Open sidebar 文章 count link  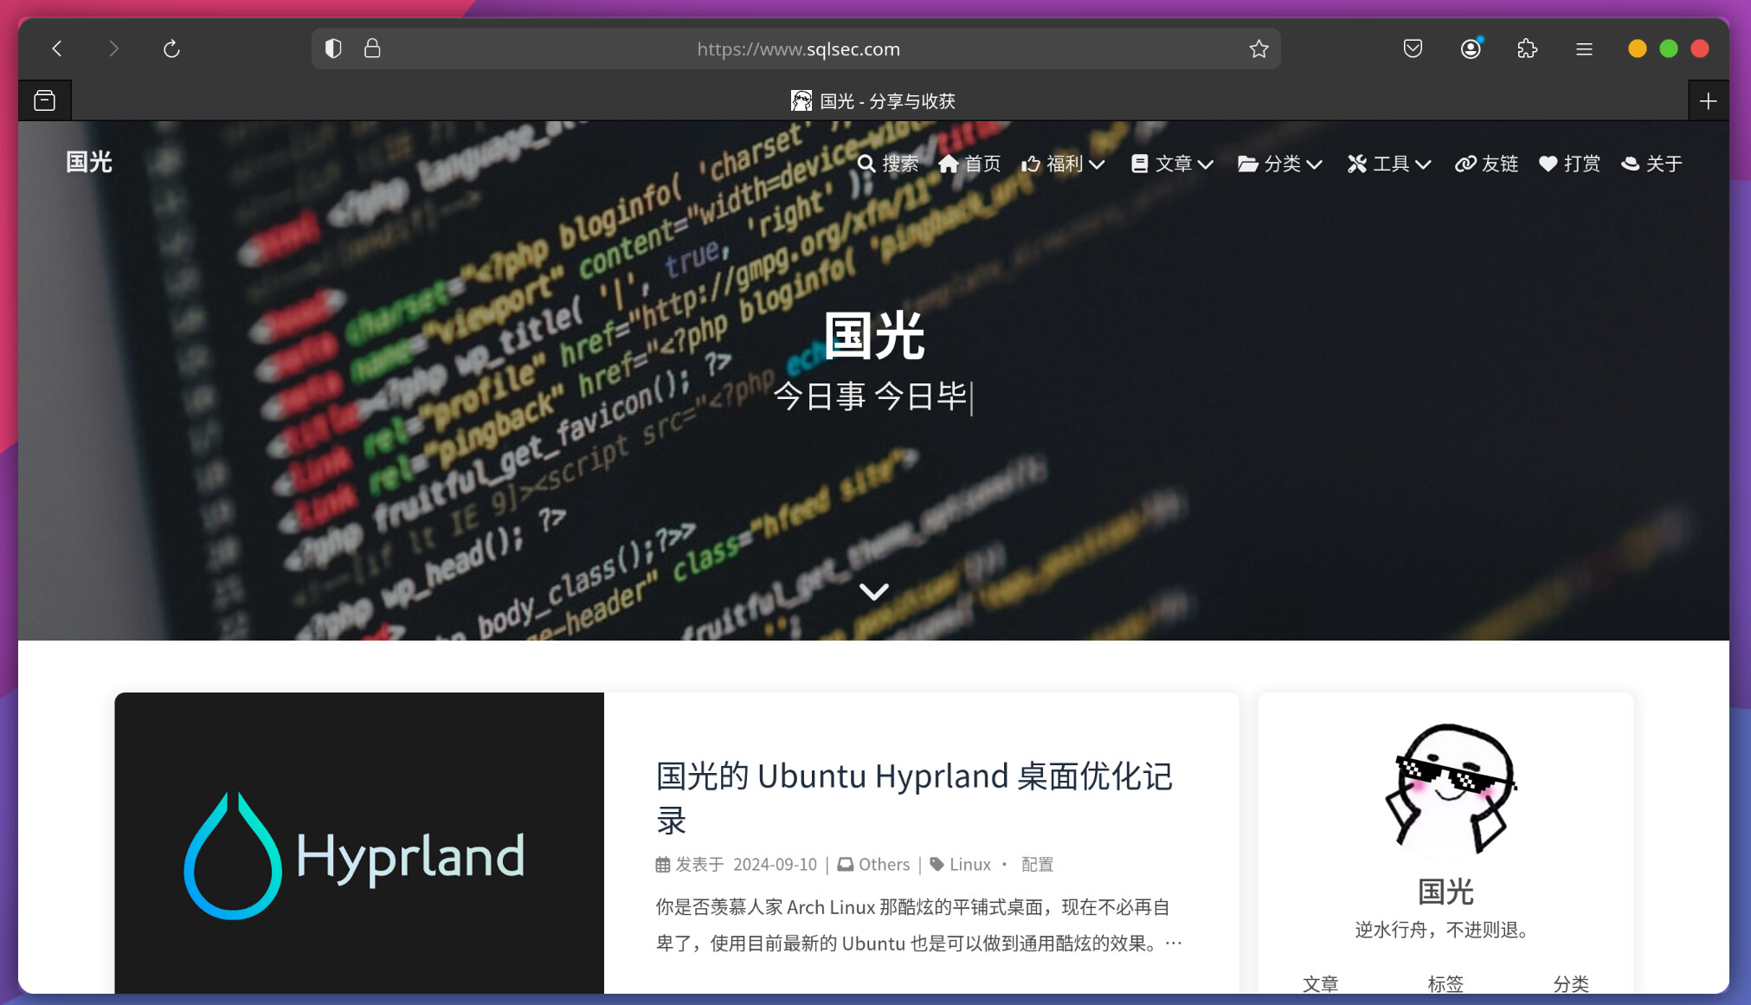tap(1321, 983)
